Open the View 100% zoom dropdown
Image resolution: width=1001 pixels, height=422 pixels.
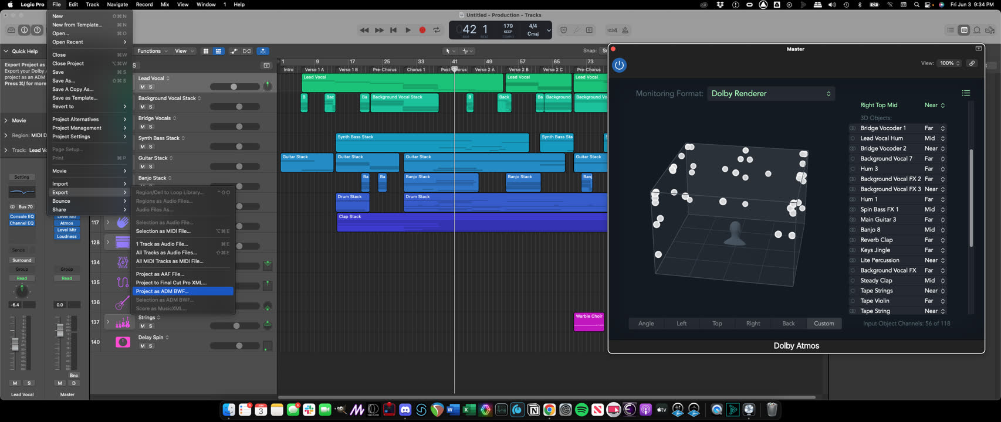pos(949,63)
